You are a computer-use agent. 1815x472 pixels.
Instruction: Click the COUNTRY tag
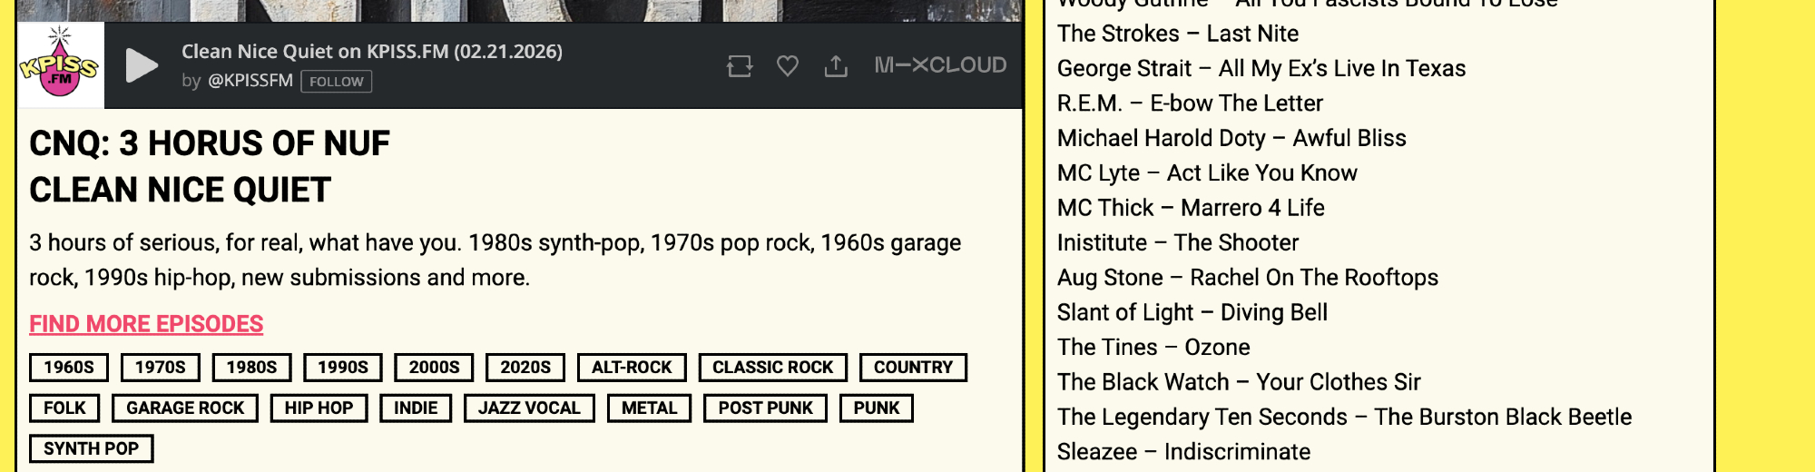(913, 368)
